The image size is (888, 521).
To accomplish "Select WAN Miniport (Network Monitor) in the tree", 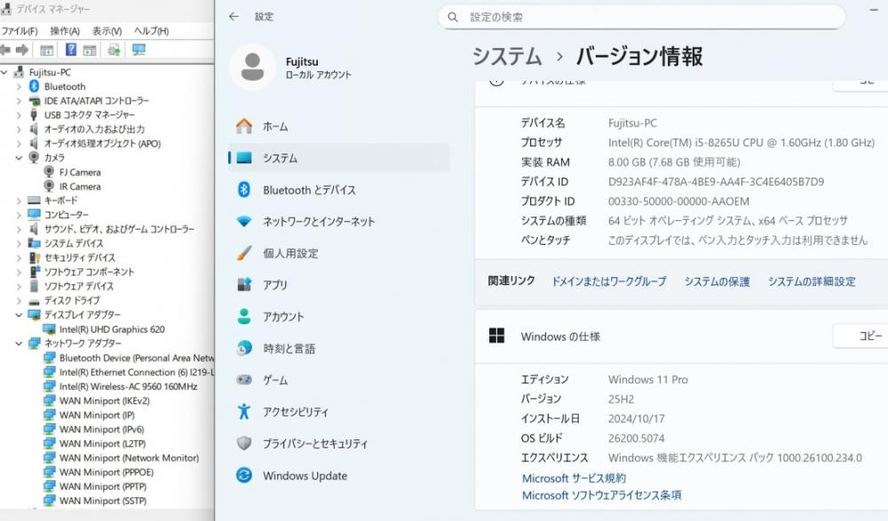I will pos(129,458).
